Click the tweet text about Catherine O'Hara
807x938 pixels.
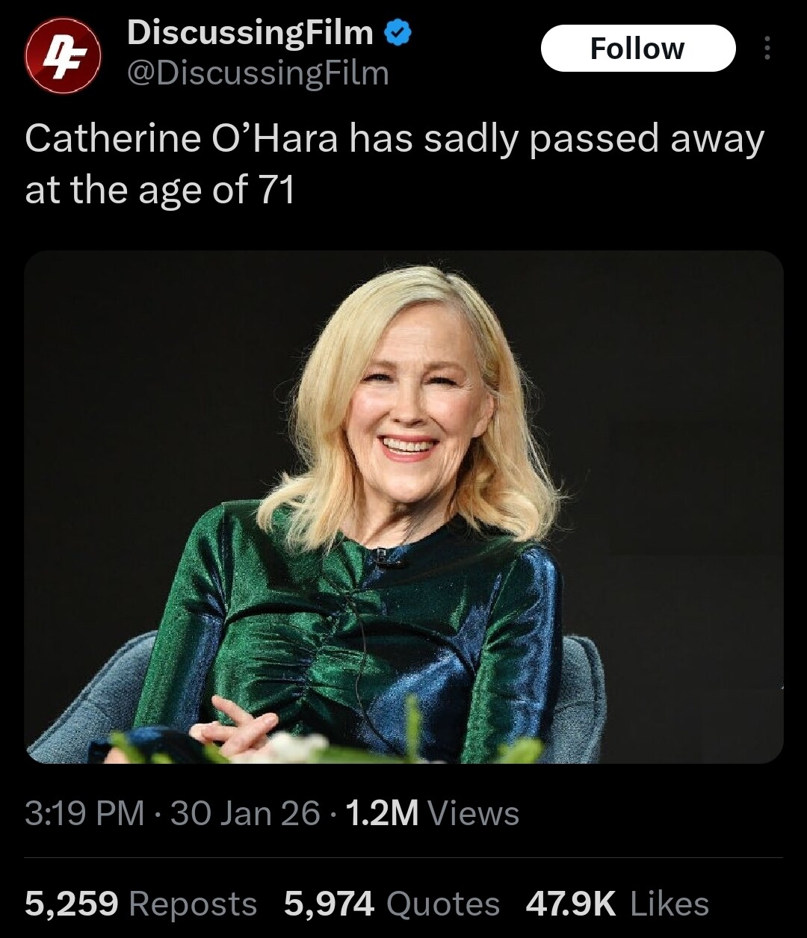(394, 140)
